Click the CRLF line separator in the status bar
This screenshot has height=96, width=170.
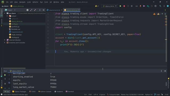click(x=90, y=95)
